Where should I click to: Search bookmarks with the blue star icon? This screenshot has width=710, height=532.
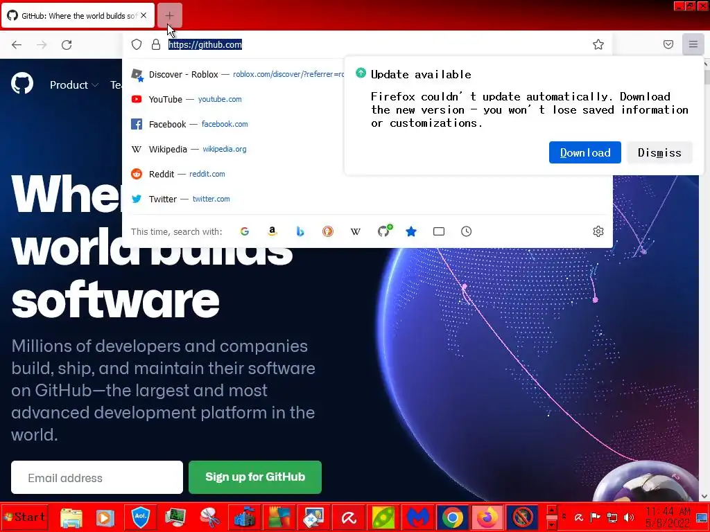(x=411, y=231)
